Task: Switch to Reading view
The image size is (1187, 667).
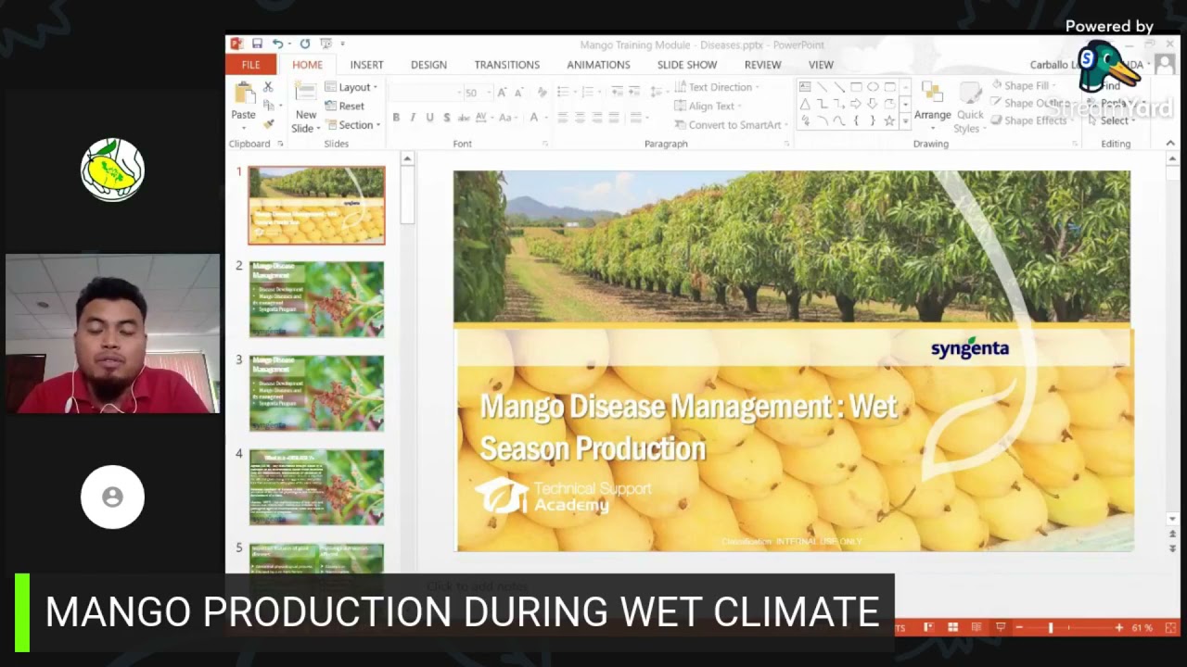Action: (976, 627)
